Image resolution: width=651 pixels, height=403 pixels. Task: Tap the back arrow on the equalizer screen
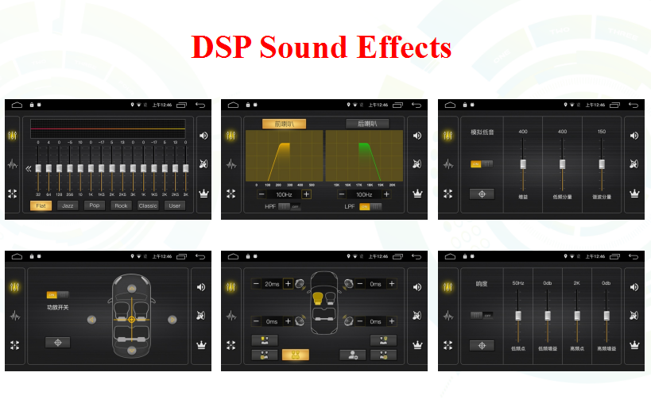click(x=200, y=106)
